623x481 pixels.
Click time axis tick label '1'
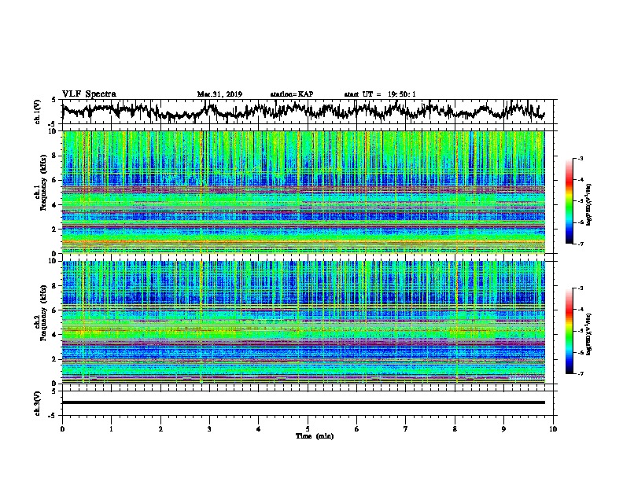[x=111, y=429]
